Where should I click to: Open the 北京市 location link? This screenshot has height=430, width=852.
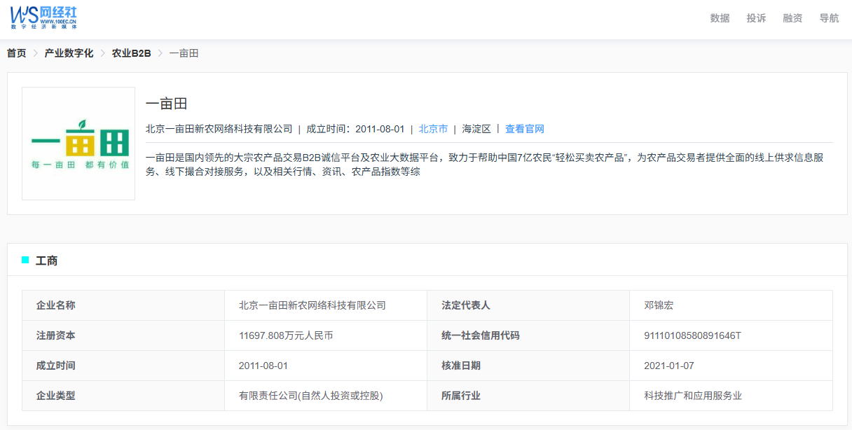(x=433, y=129)
